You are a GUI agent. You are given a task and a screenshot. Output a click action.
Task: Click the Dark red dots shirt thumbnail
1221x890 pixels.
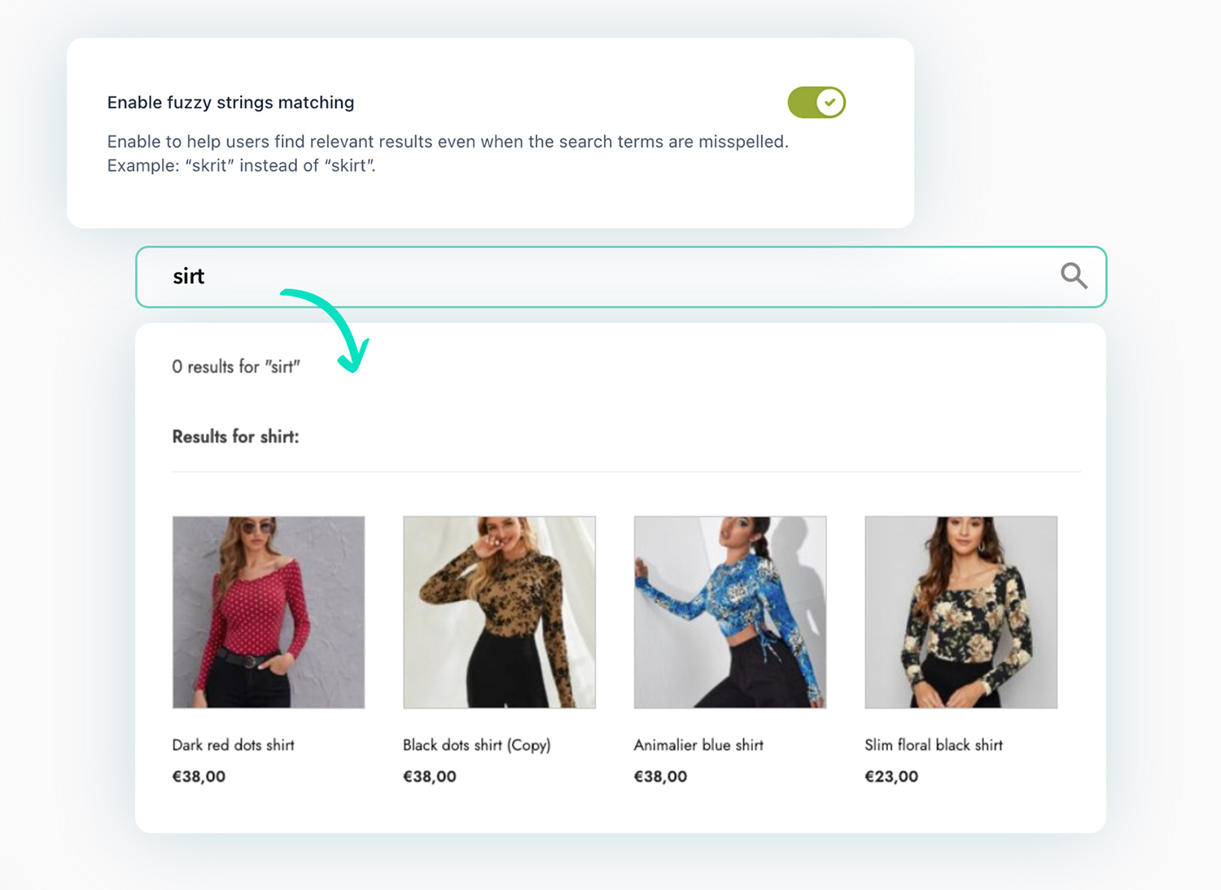268,612
